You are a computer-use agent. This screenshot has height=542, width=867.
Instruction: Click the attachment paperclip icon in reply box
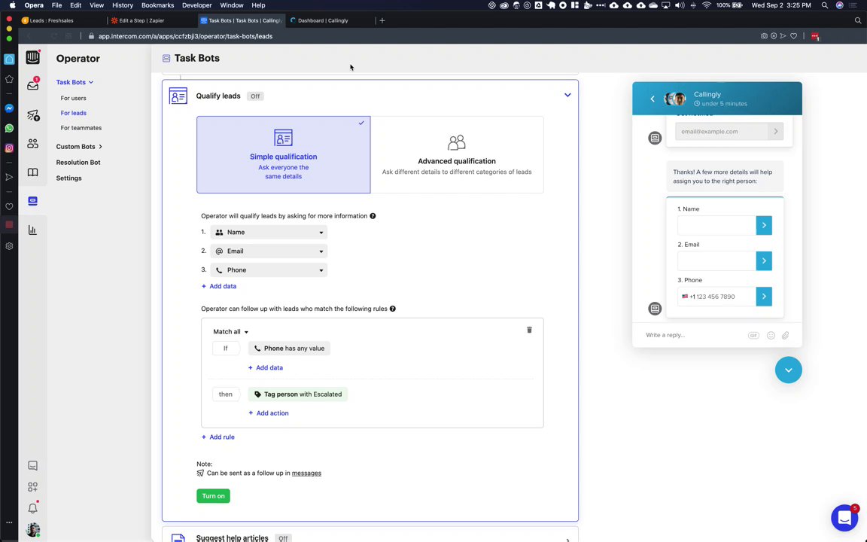[x=785, y=335]
